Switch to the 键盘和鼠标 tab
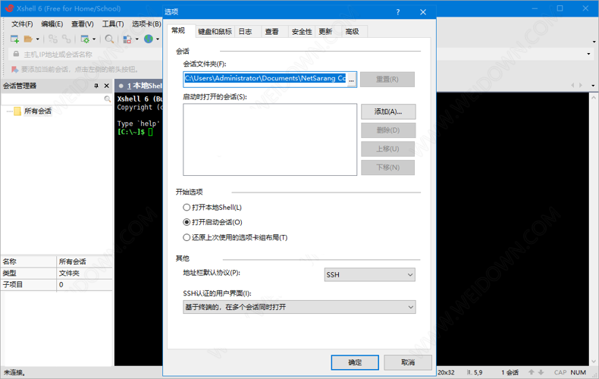 pos(215,32)
